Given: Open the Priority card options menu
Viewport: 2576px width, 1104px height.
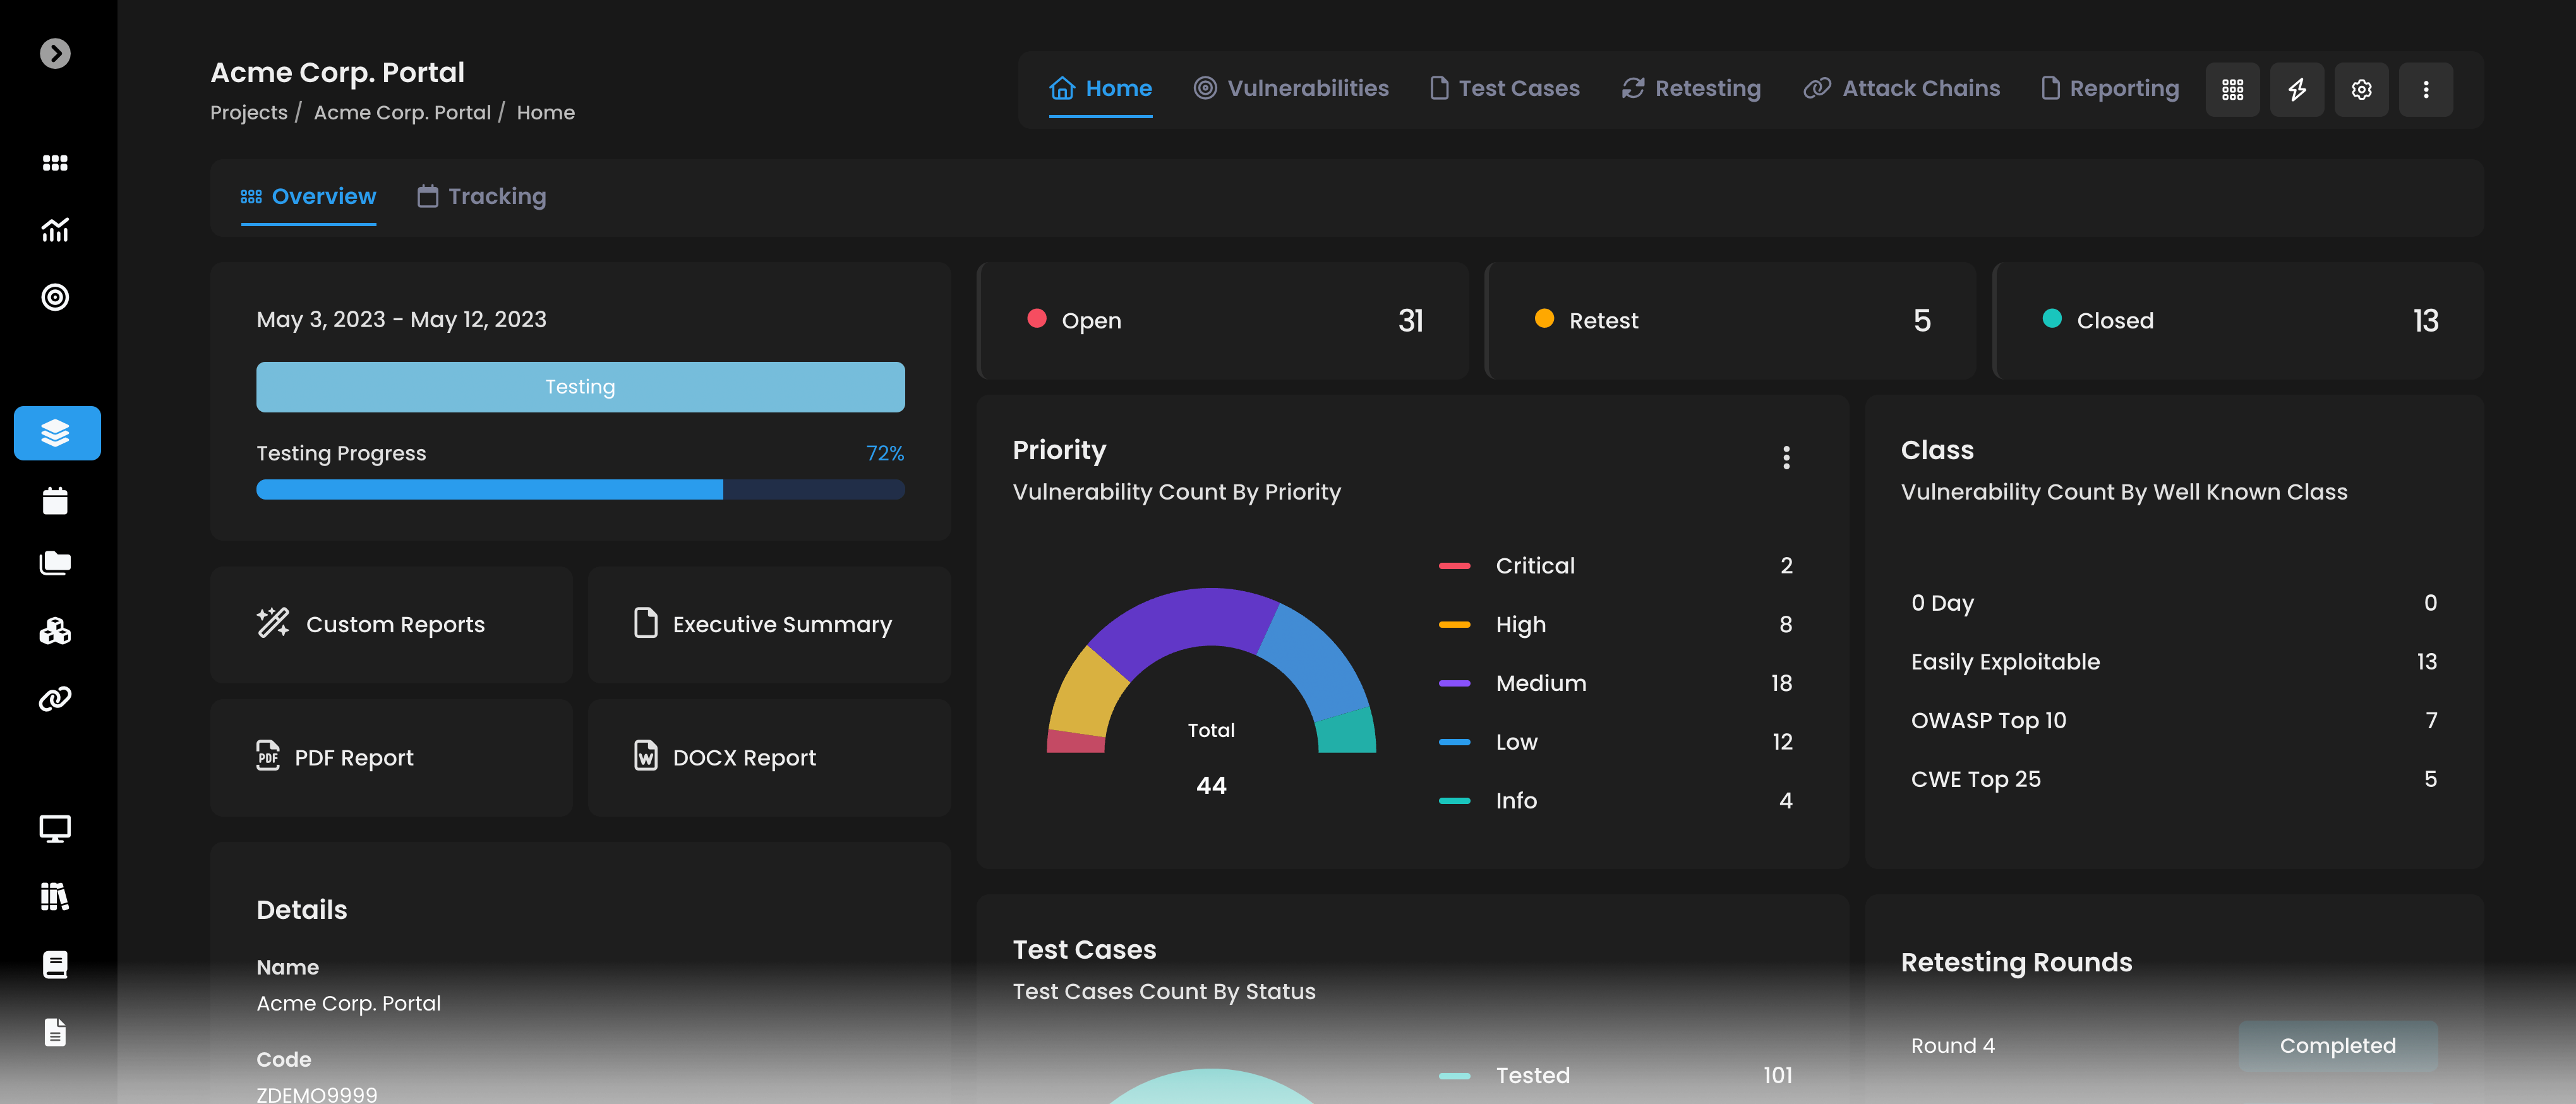Looking at the screenshot, I should coord(1787,457).
